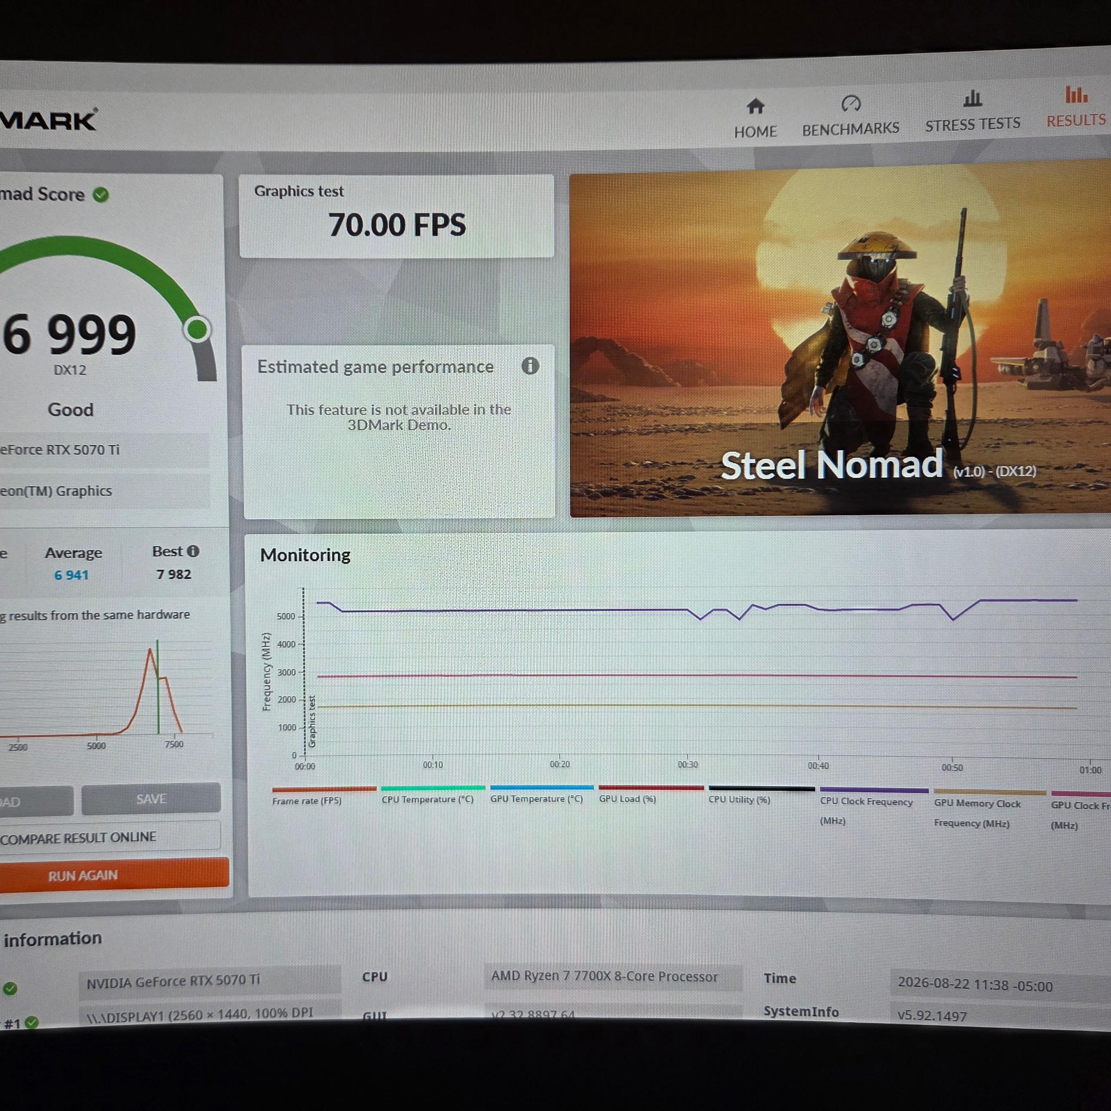
Task: Click the Good rating label
Action: coord(70,410)
